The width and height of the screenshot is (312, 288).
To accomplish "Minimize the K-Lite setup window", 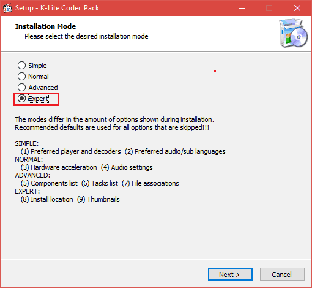I will 242,8.
